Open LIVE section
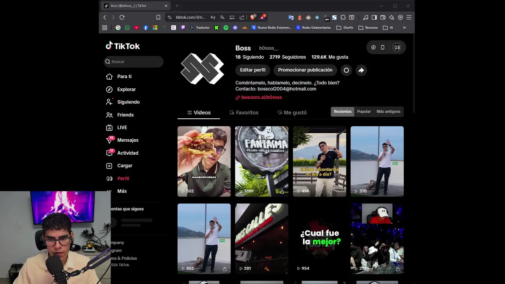 (117, 127)
